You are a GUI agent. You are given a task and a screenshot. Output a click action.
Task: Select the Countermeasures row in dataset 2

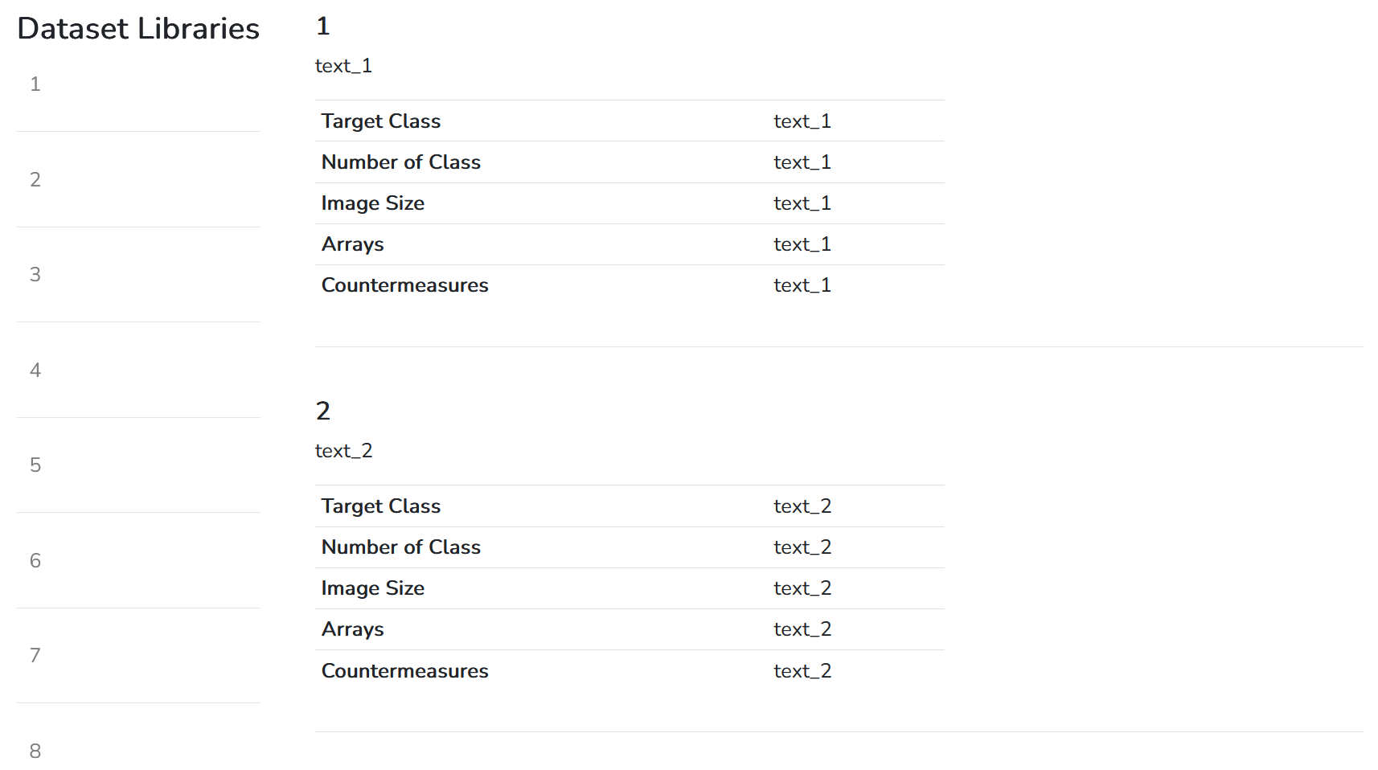(404, 670)
